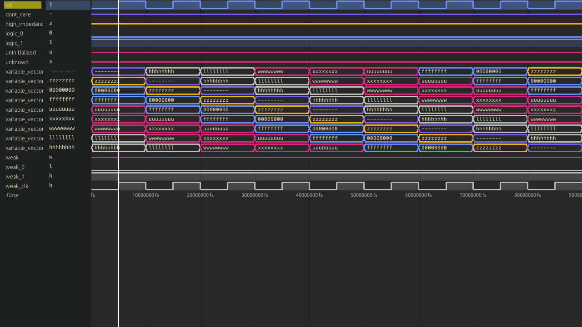This screenshot has width=582, height=327.
Task: Click value 'l' beside weak_0
Action: [x=50, y=167]
